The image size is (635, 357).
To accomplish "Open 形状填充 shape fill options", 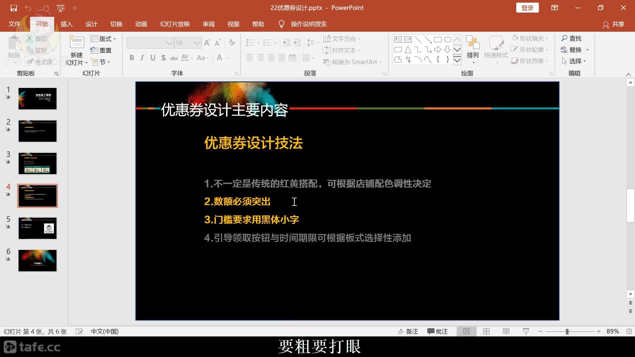I will click(529, 38).
